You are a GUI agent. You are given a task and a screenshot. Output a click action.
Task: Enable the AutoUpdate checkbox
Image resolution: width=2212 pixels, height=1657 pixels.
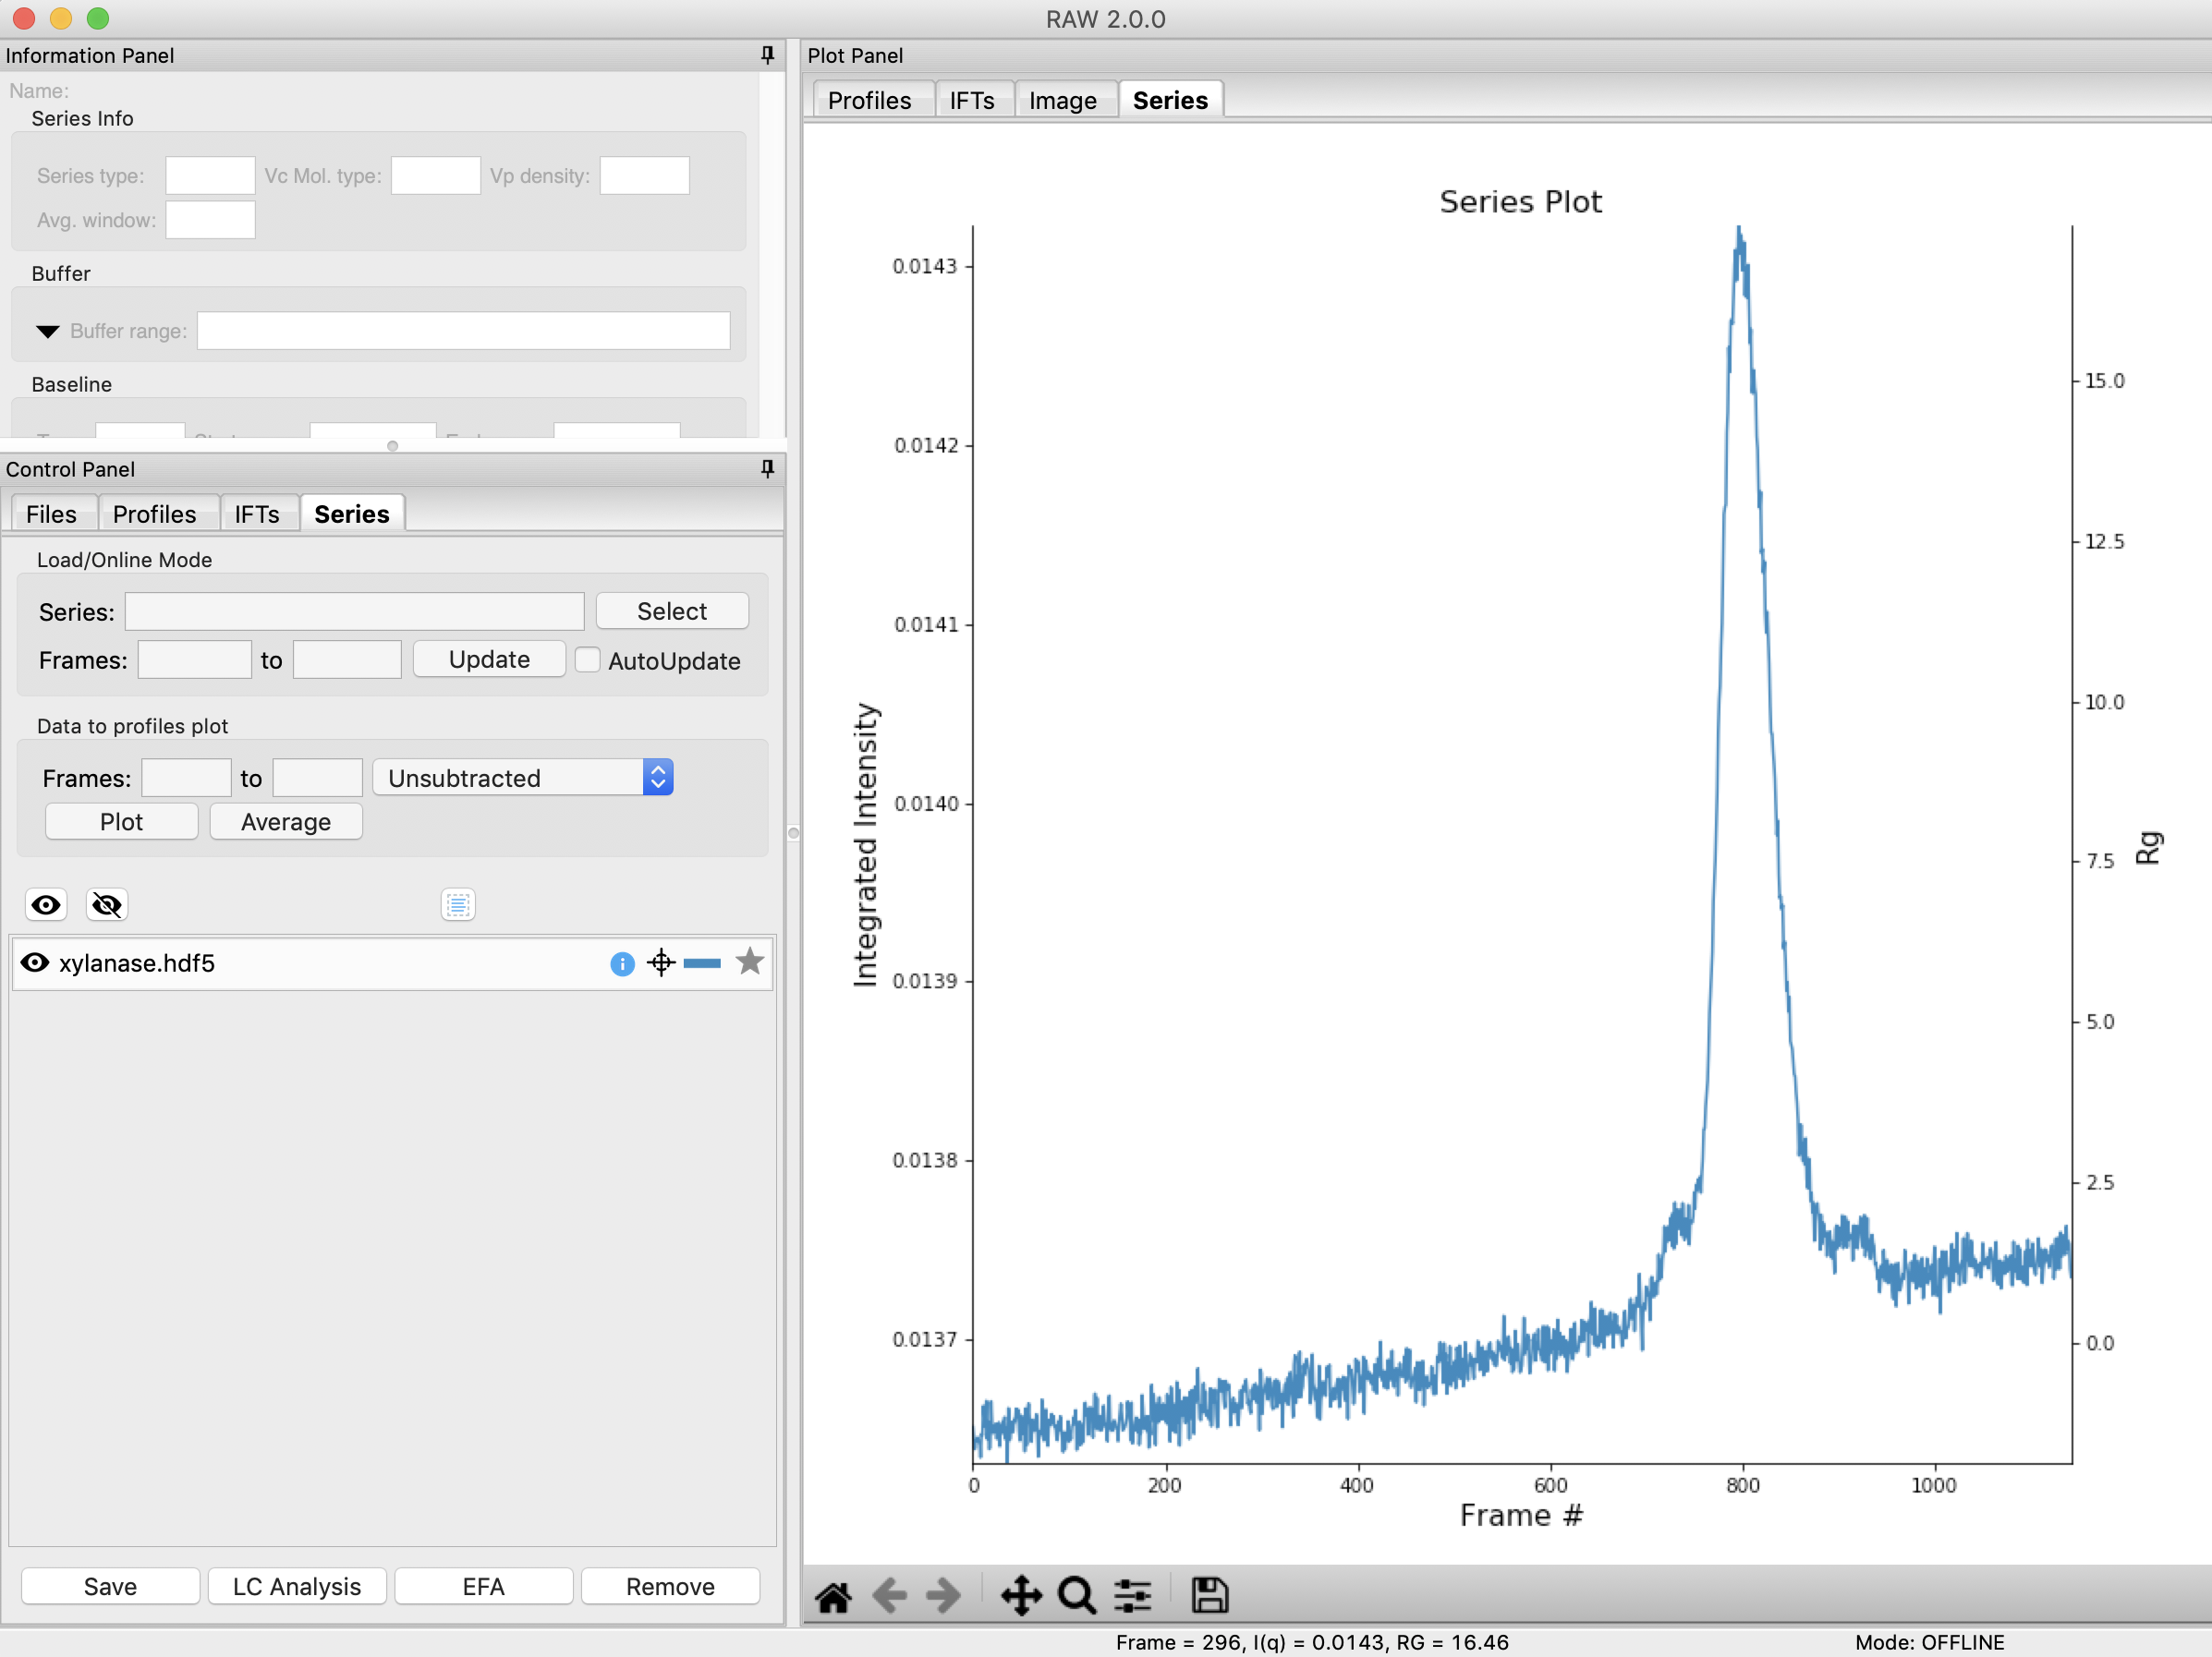[x=588, y=660]
